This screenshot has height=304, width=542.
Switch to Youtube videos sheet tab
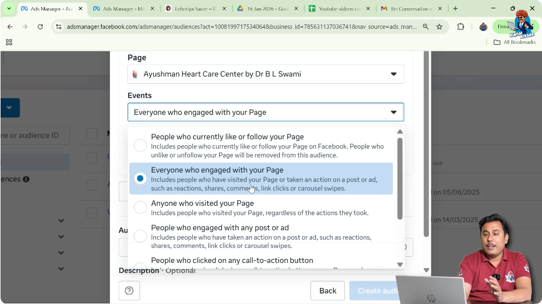click(x=339, y=9)
